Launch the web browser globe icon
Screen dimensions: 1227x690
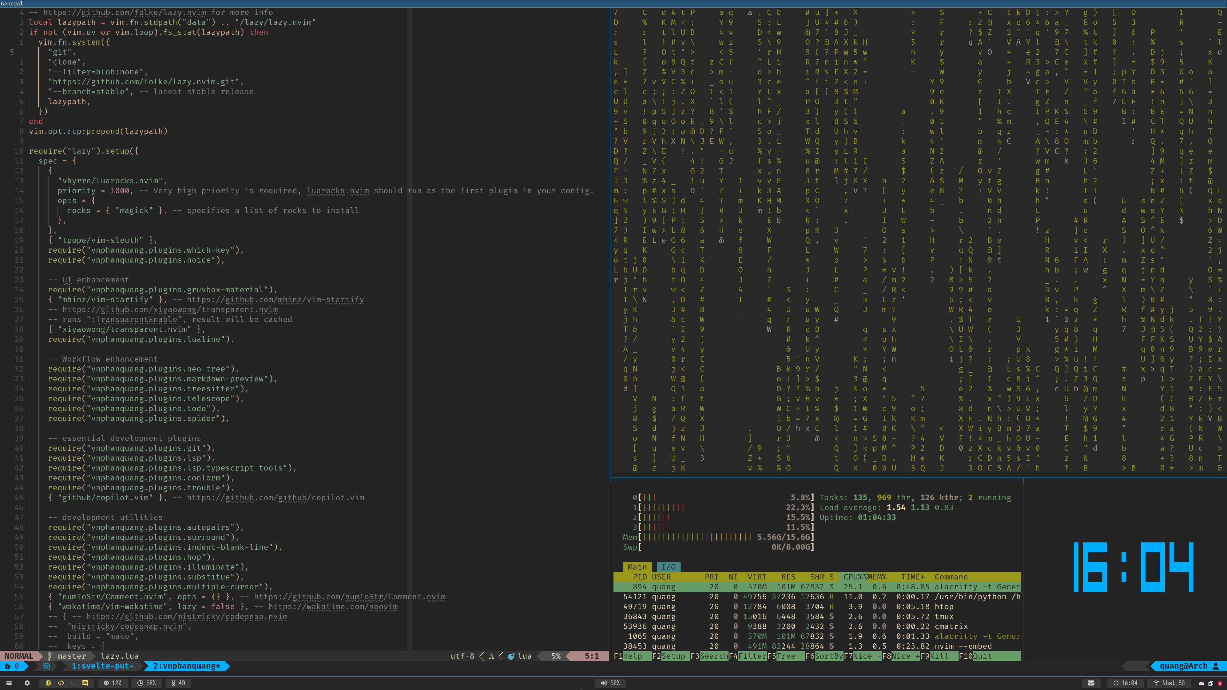(48, 683)
